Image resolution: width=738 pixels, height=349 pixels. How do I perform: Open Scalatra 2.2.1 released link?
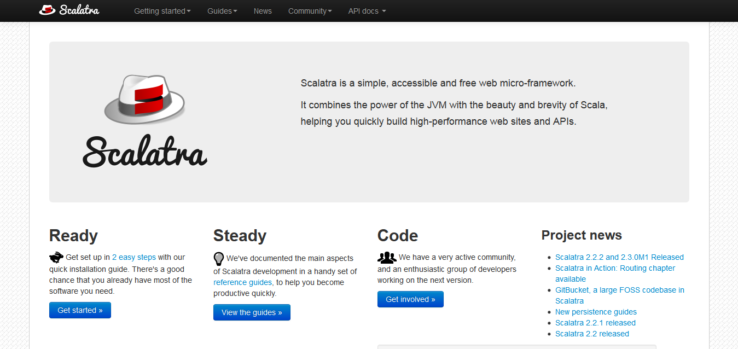coord(595,323)
